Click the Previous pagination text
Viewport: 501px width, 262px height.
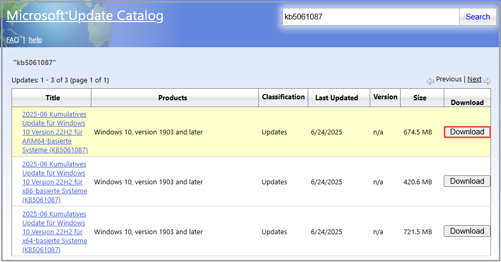449,79
